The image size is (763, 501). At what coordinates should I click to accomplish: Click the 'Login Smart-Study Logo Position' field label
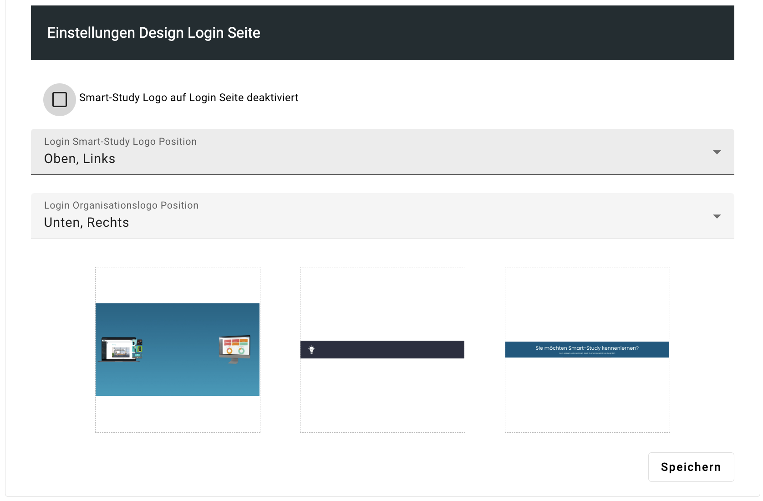coord(120,142)
